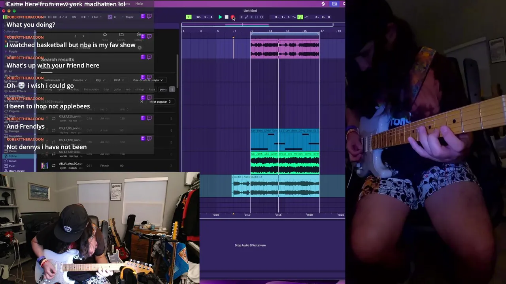Start playback with the green play button
The image size is (506, 284).
coord(220,17)
